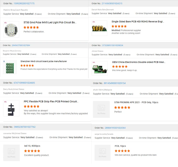Viewport: 178px width, 167px height.
Task: Click the No Photo placeholder for PCB, 10pcs
Action: point(102,153)
